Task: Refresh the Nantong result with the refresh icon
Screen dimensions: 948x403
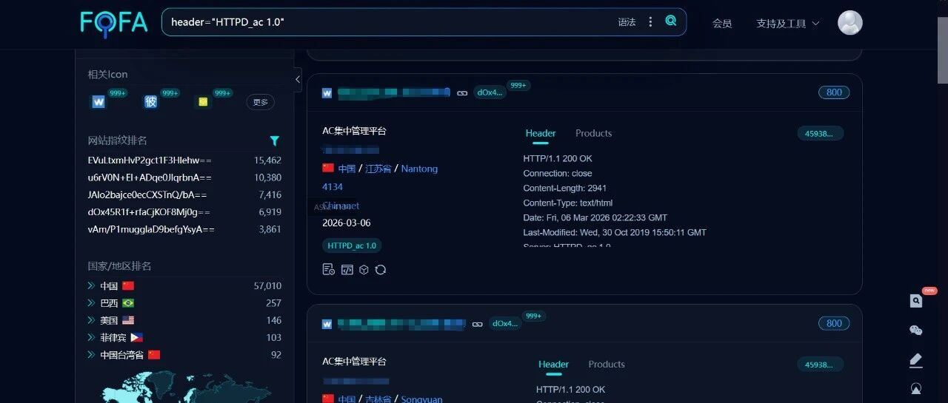Action: (381, 270)
